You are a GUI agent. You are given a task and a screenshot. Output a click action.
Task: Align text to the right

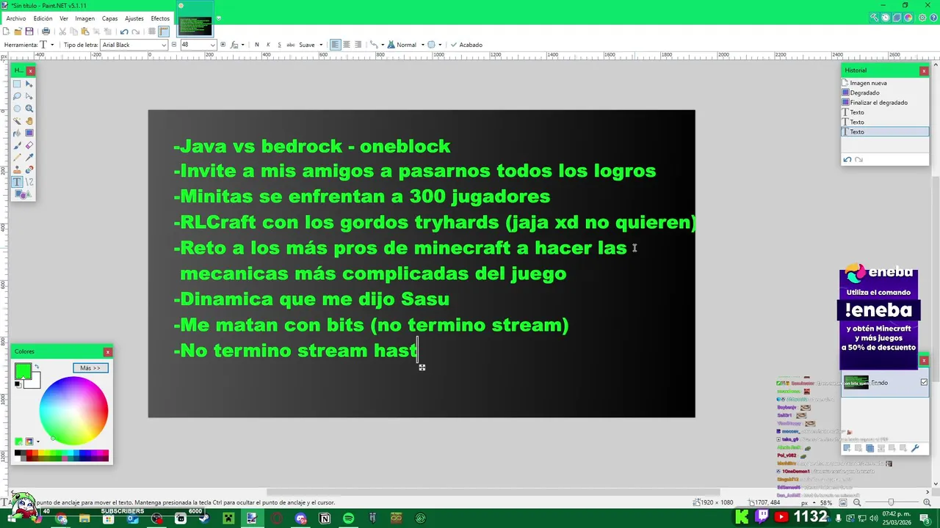click(x=358, y=45)
